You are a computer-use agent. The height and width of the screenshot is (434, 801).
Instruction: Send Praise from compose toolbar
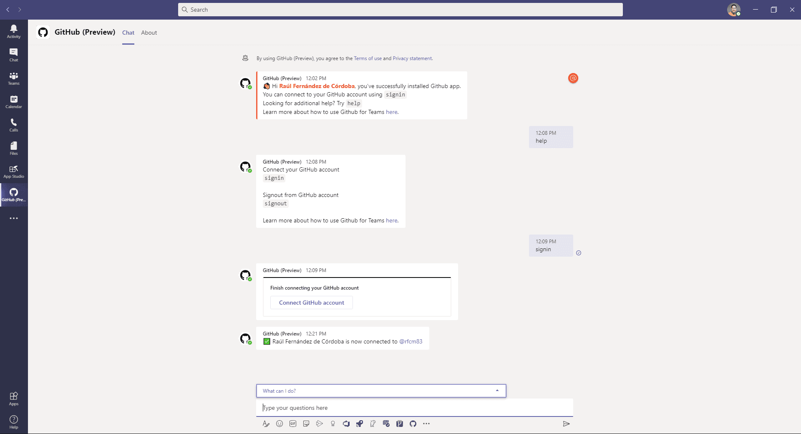click(333, 424)
